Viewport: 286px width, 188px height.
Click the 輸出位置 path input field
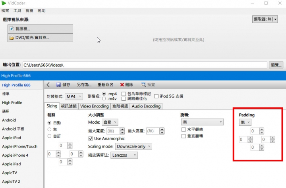145,65
